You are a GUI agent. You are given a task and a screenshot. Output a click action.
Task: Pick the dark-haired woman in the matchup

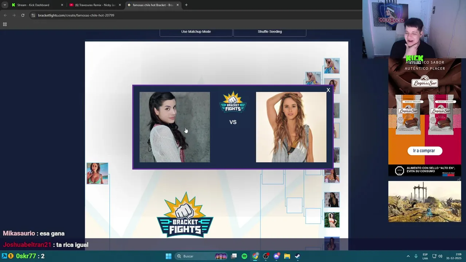(x=175, y=127)
